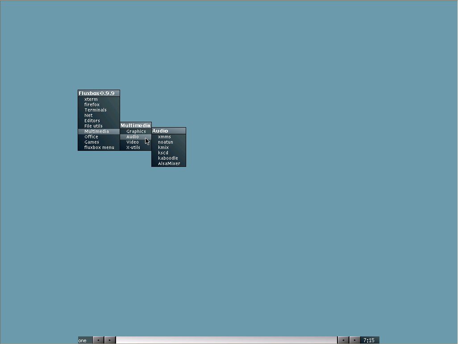Switch to next workspace with the right arrow beside 'one'
This screenshot has width=458, height=344.
point(110,340)
